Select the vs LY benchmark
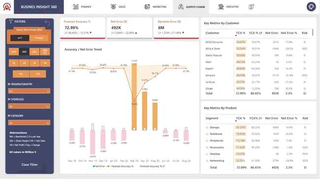 (x=20, y=38)
